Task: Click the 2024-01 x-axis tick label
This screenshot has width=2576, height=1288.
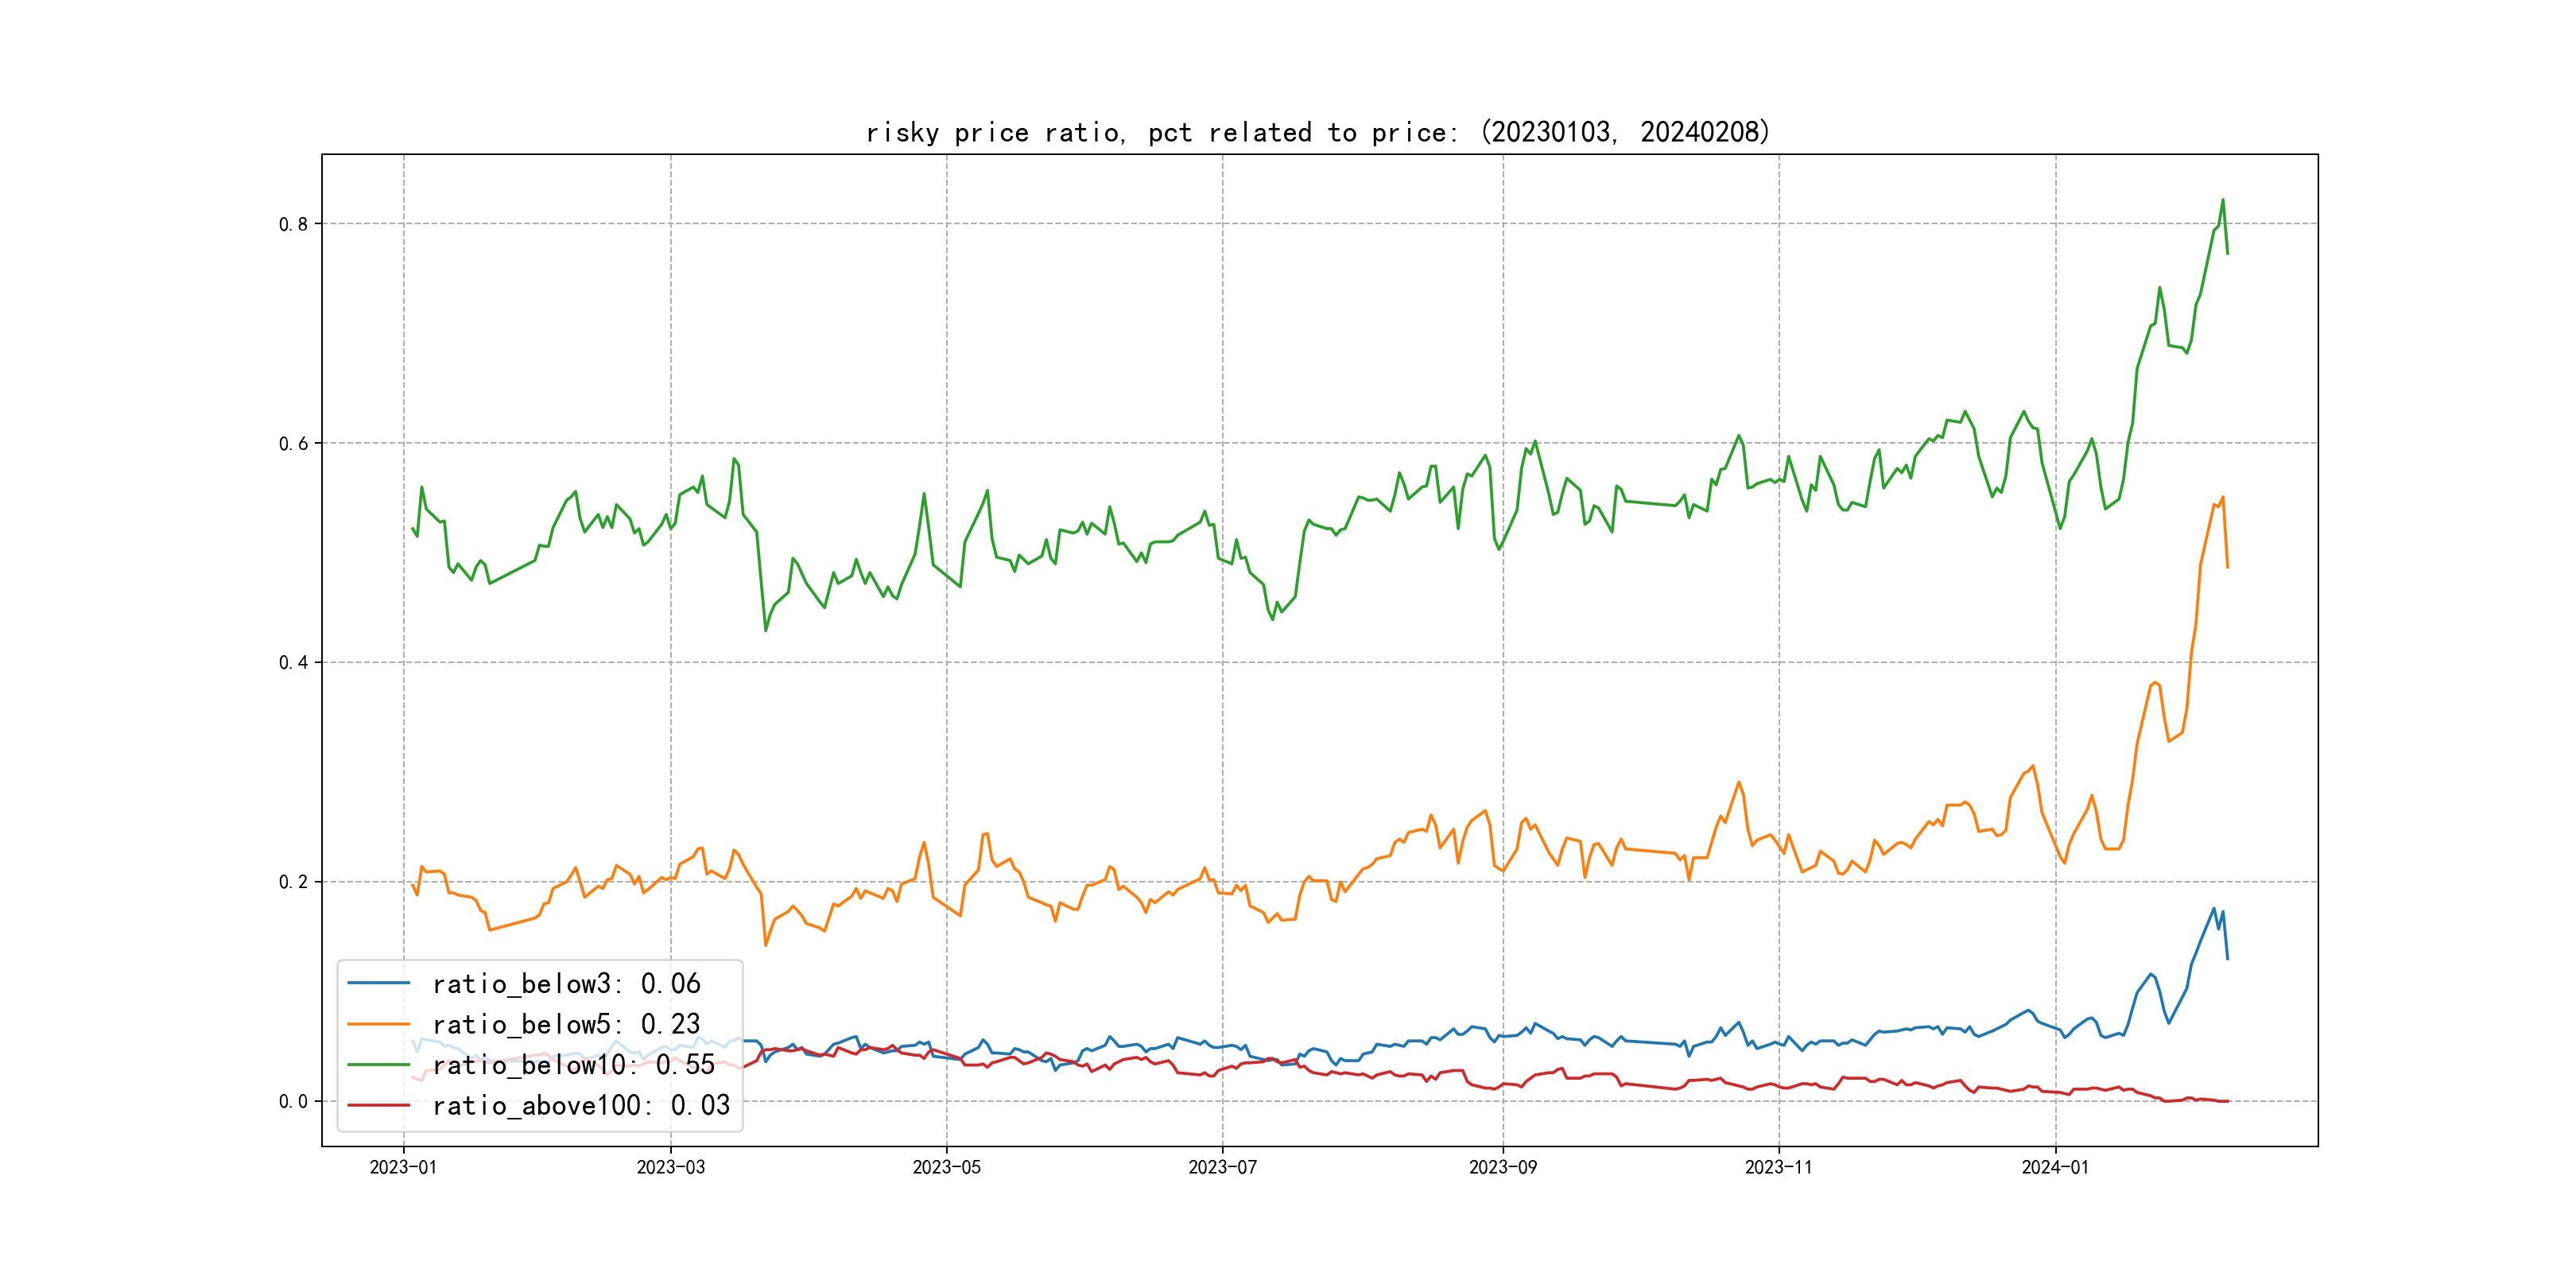Action: (2055, 1167)
